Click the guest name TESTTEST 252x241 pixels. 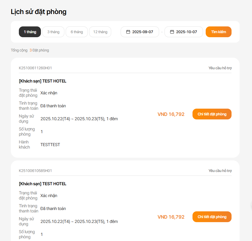(50, 145)
